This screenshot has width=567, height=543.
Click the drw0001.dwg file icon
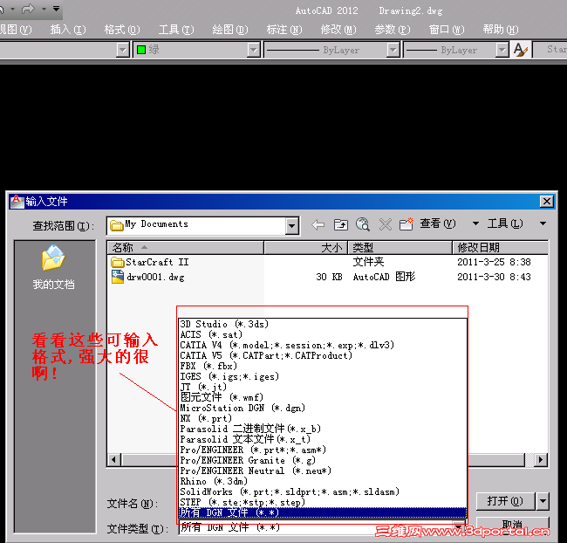(x=118, y=277)
